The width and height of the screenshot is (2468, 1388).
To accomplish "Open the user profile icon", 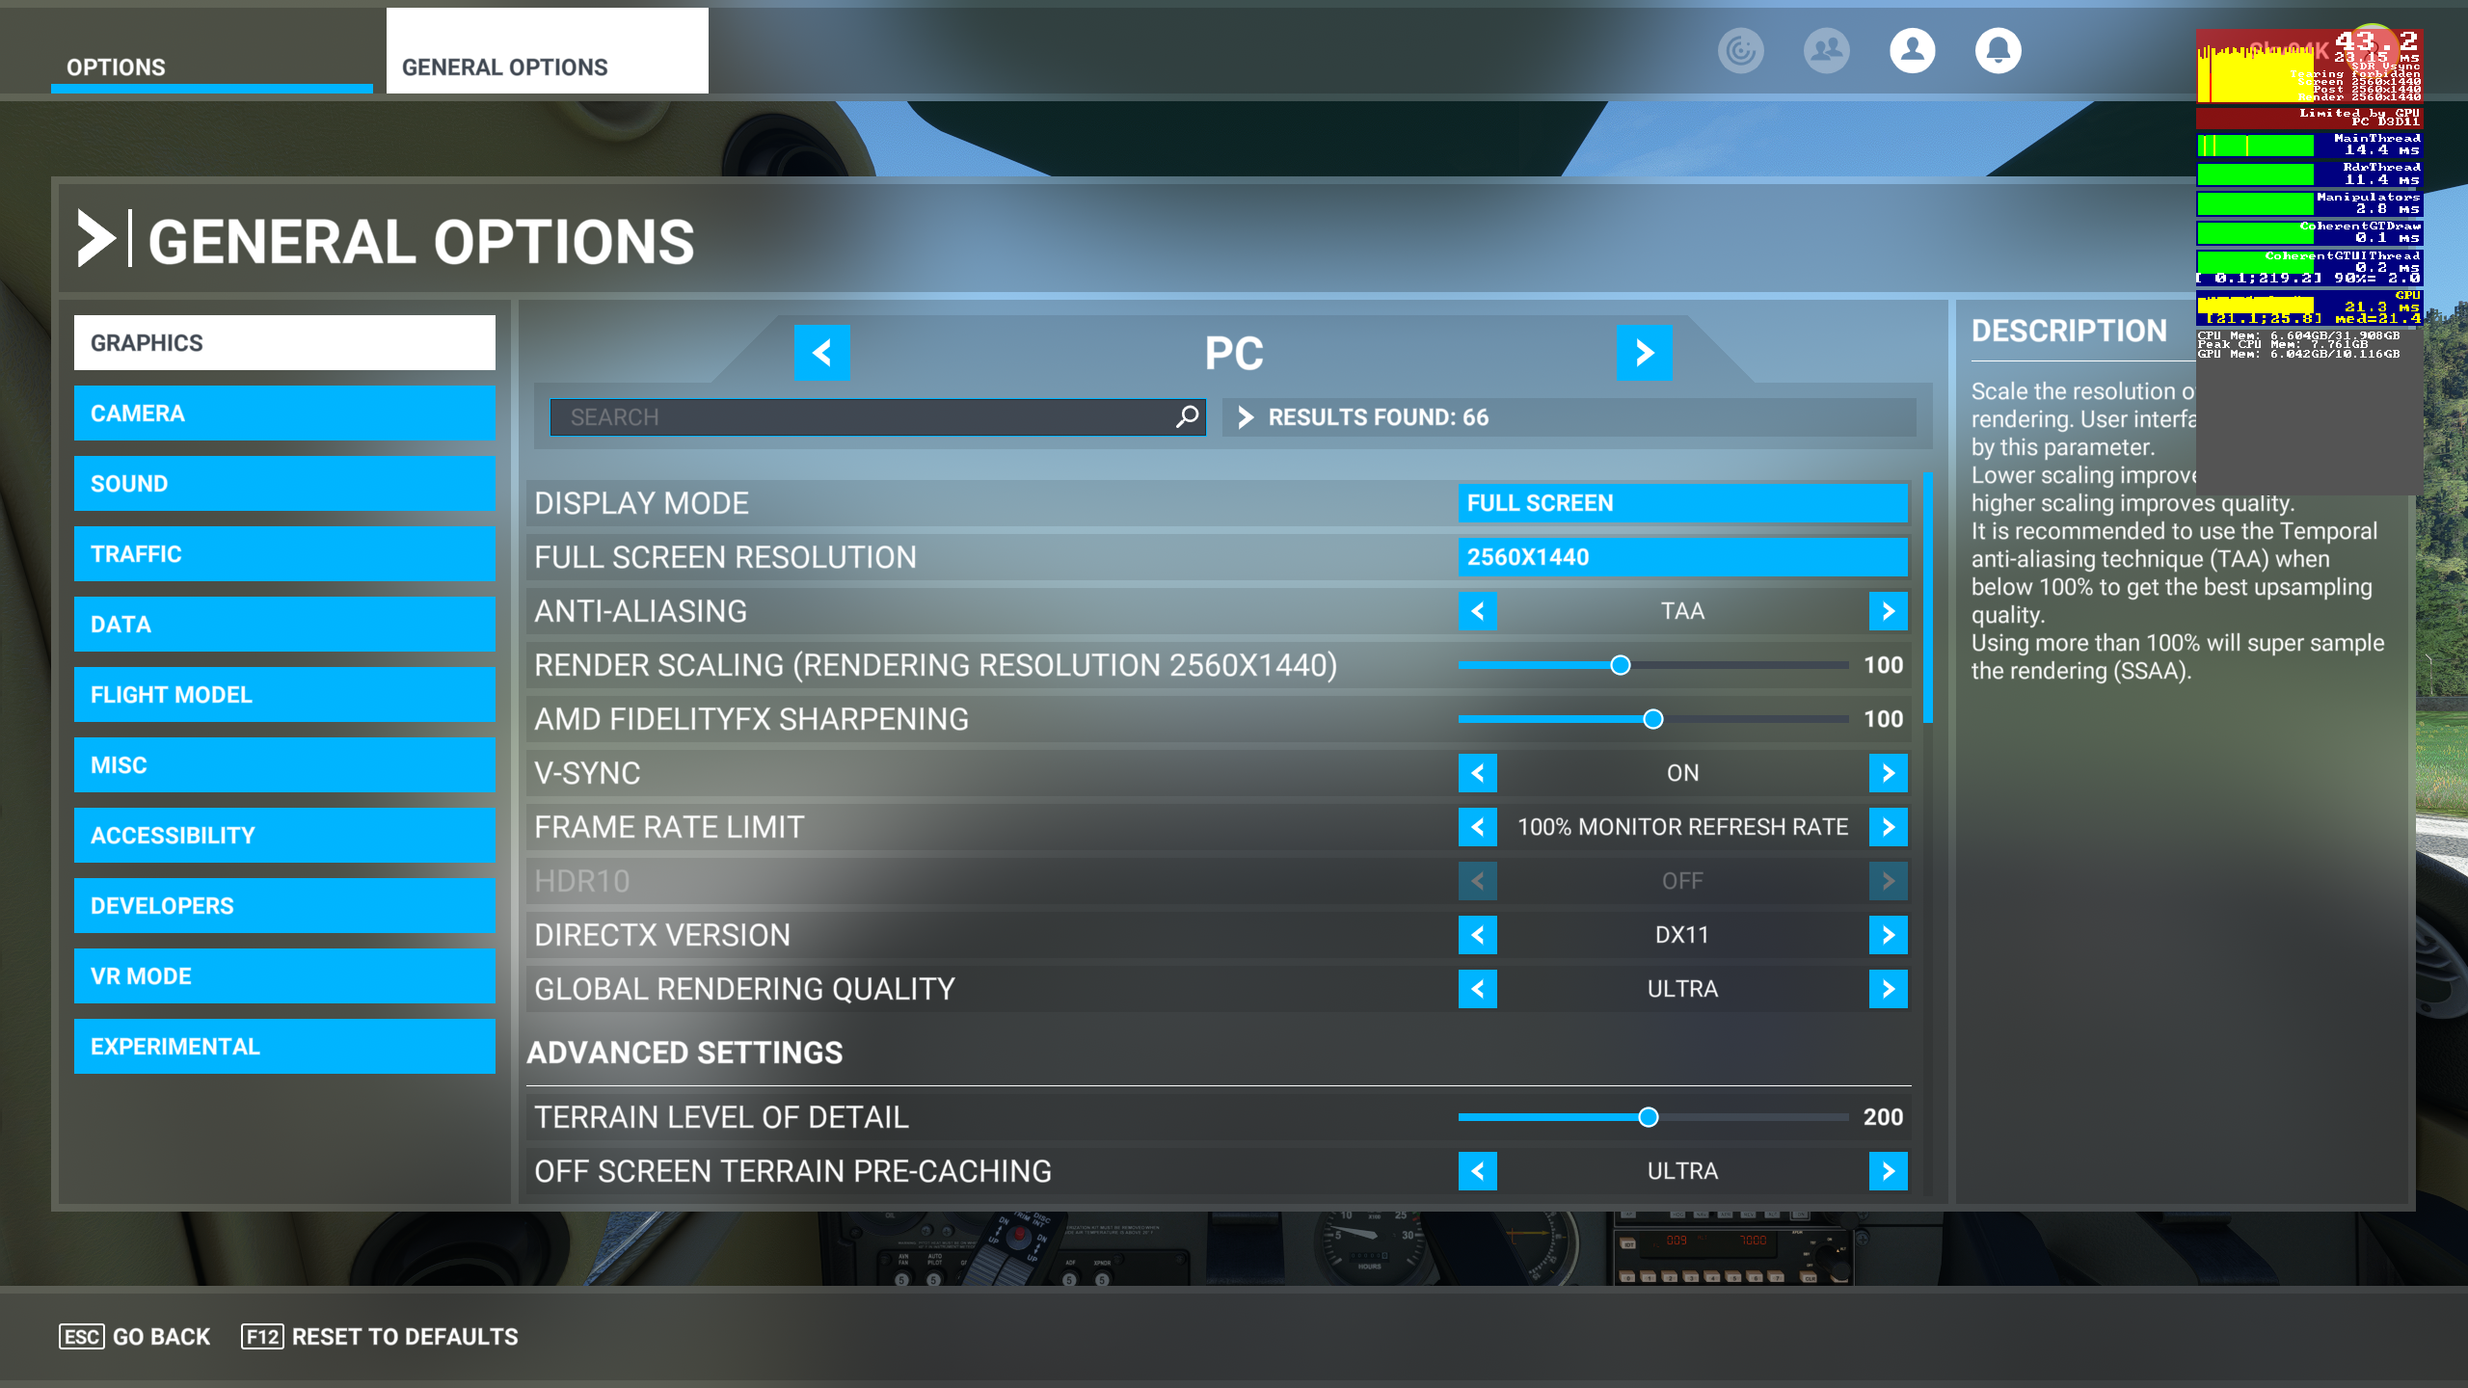I will 1912,50.
